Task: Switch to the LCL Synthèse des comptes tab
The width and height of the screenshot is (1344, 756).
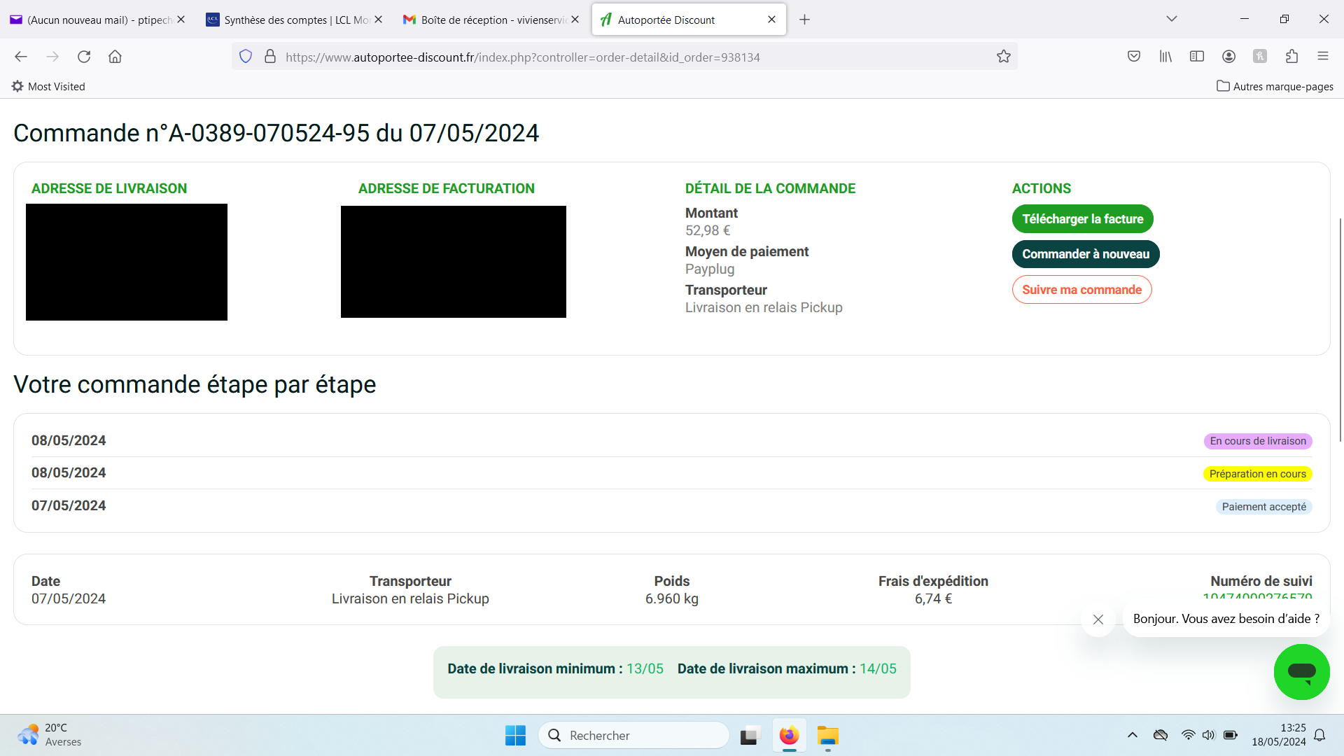Action: point(294,20)
